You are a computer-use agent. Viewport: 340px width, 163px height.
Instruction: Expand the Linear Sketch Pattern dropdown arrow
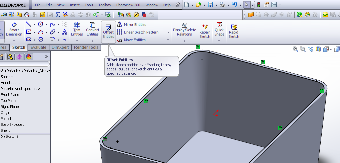168,33
